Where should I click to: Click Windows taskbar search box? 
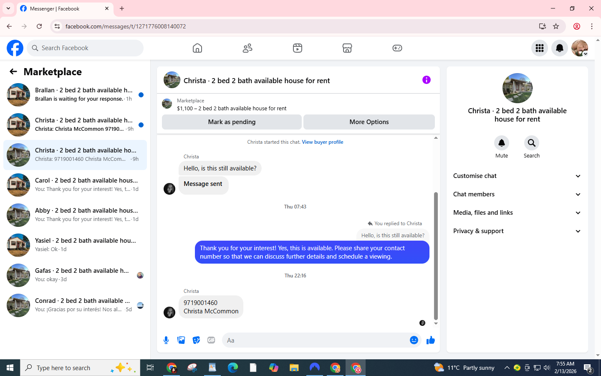tap(80, 368)
